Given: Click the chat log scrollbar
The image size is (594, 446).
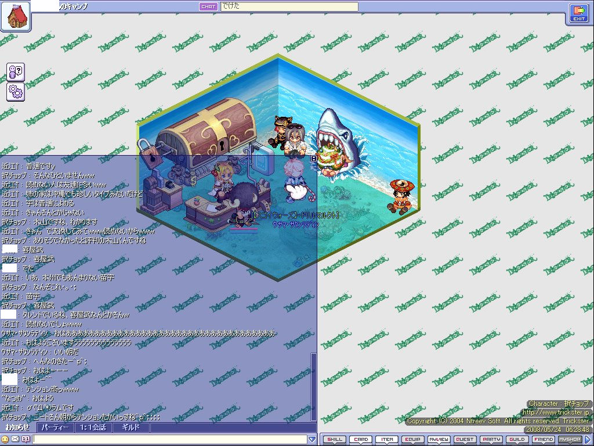Looking at the screenshot, I should pyautogui.click(x=313, y=386).
